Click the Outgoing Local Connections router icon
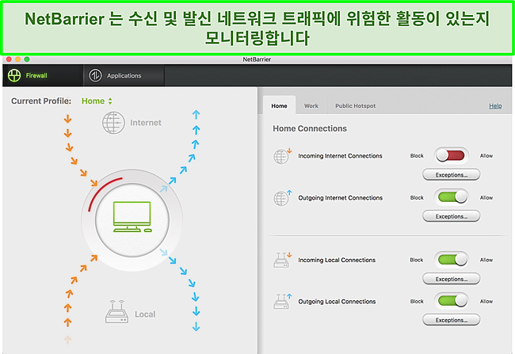515x354 pixels. [282, 301]
